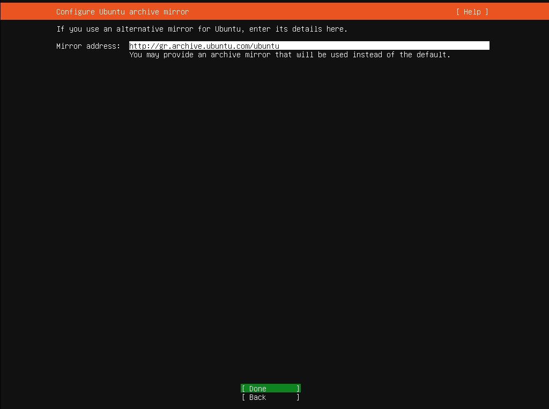Click the Mirror address input field
The height and width of the screenshot is (409, 549).
point(308,46)
